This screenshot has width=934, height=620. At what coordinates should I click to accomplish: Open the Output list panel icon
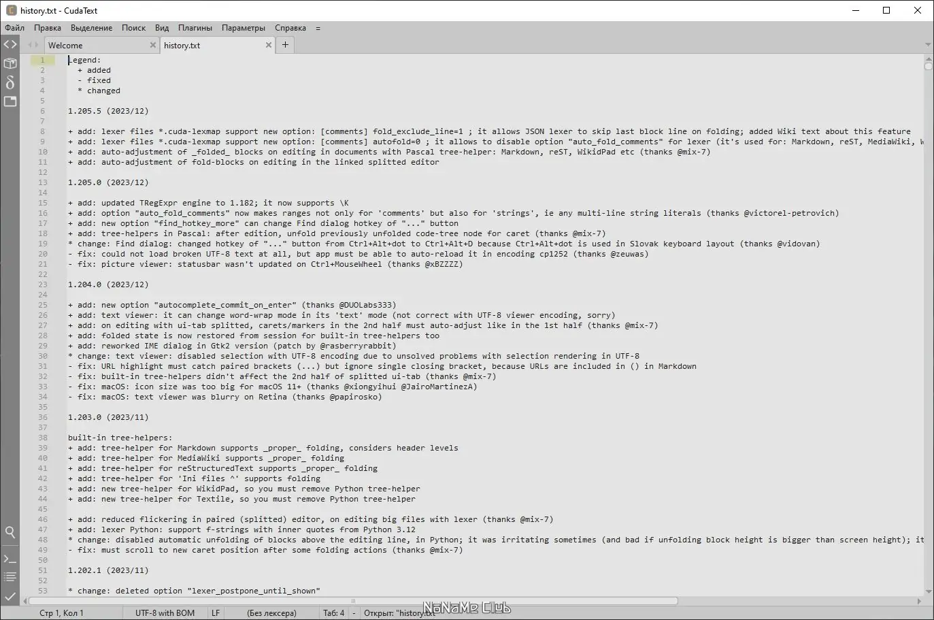(10, 577)
